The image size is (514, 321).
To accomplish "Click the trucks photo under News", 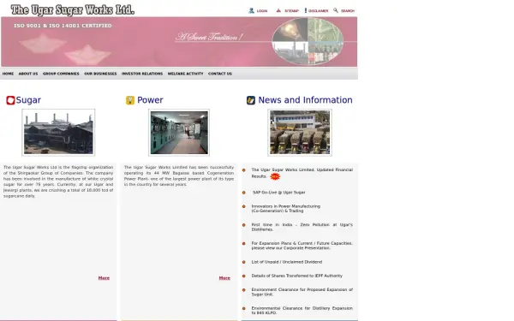I will [x=300, y=133].
